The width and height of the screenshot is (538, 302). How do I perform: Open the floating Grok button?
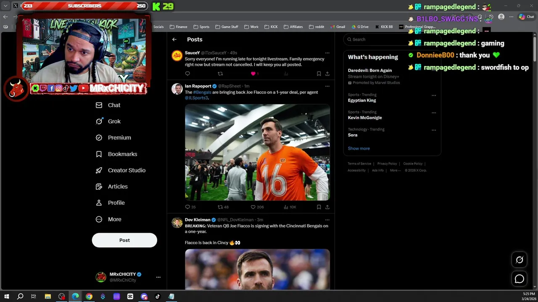(520, 260)
